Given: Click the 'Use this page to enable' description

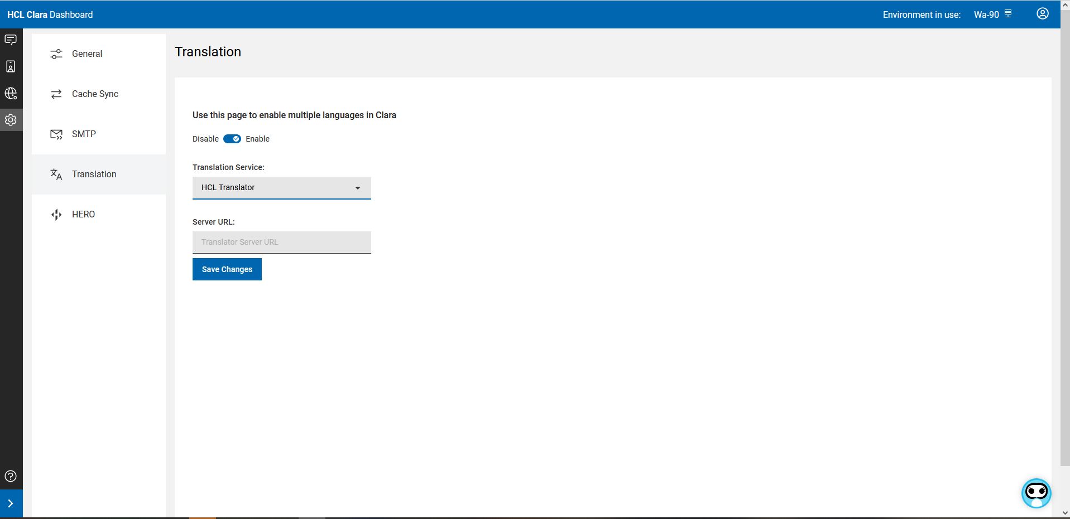Looking at the screenshot, I should coord(294,115).
